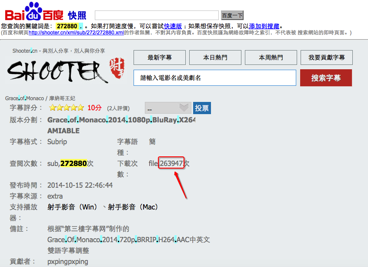The image size is (368, 267).
Task: Click the 根据"第三樓字幕网"制作的 note line
Action: coord(88,229)
